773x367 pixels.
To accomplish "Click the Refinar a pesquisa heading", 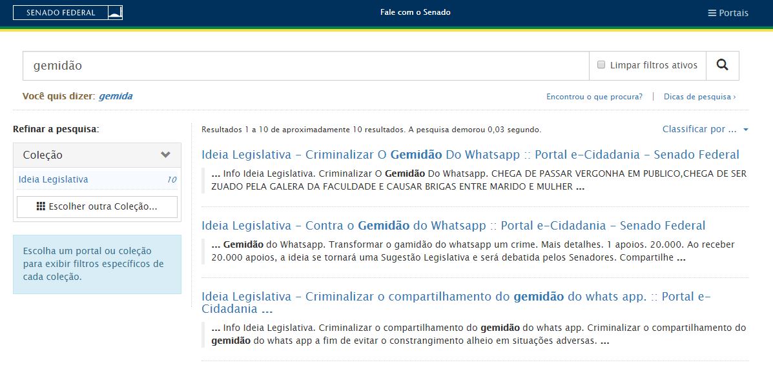I will coord(56,130).
